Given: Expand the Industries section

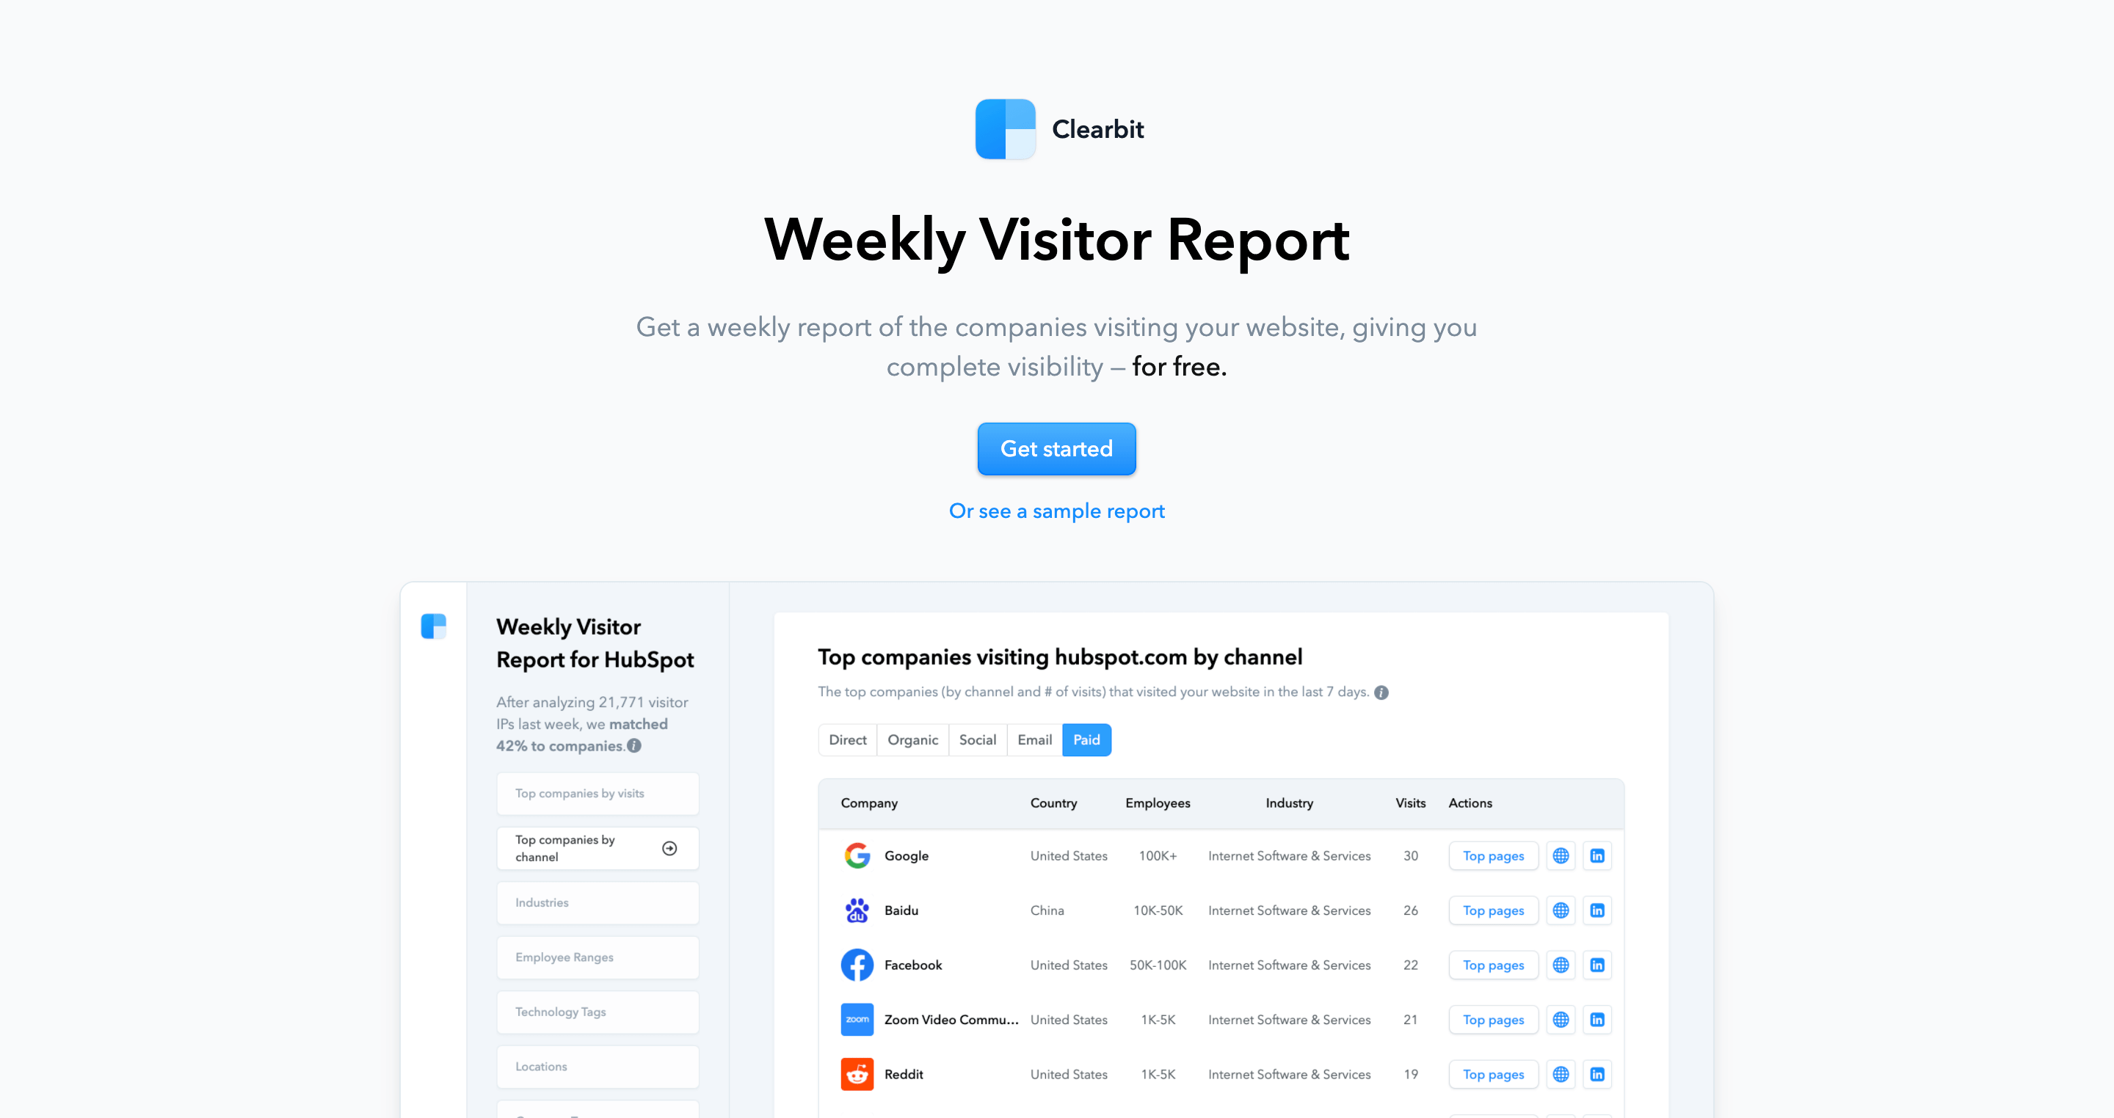Looking at the screenshot, I should point(597,902).
